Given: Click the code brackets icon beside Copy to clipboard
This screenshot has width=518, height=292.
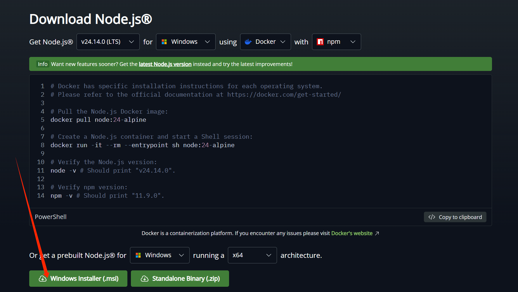Looking at the screenshot, I should (x=432, y=217).
